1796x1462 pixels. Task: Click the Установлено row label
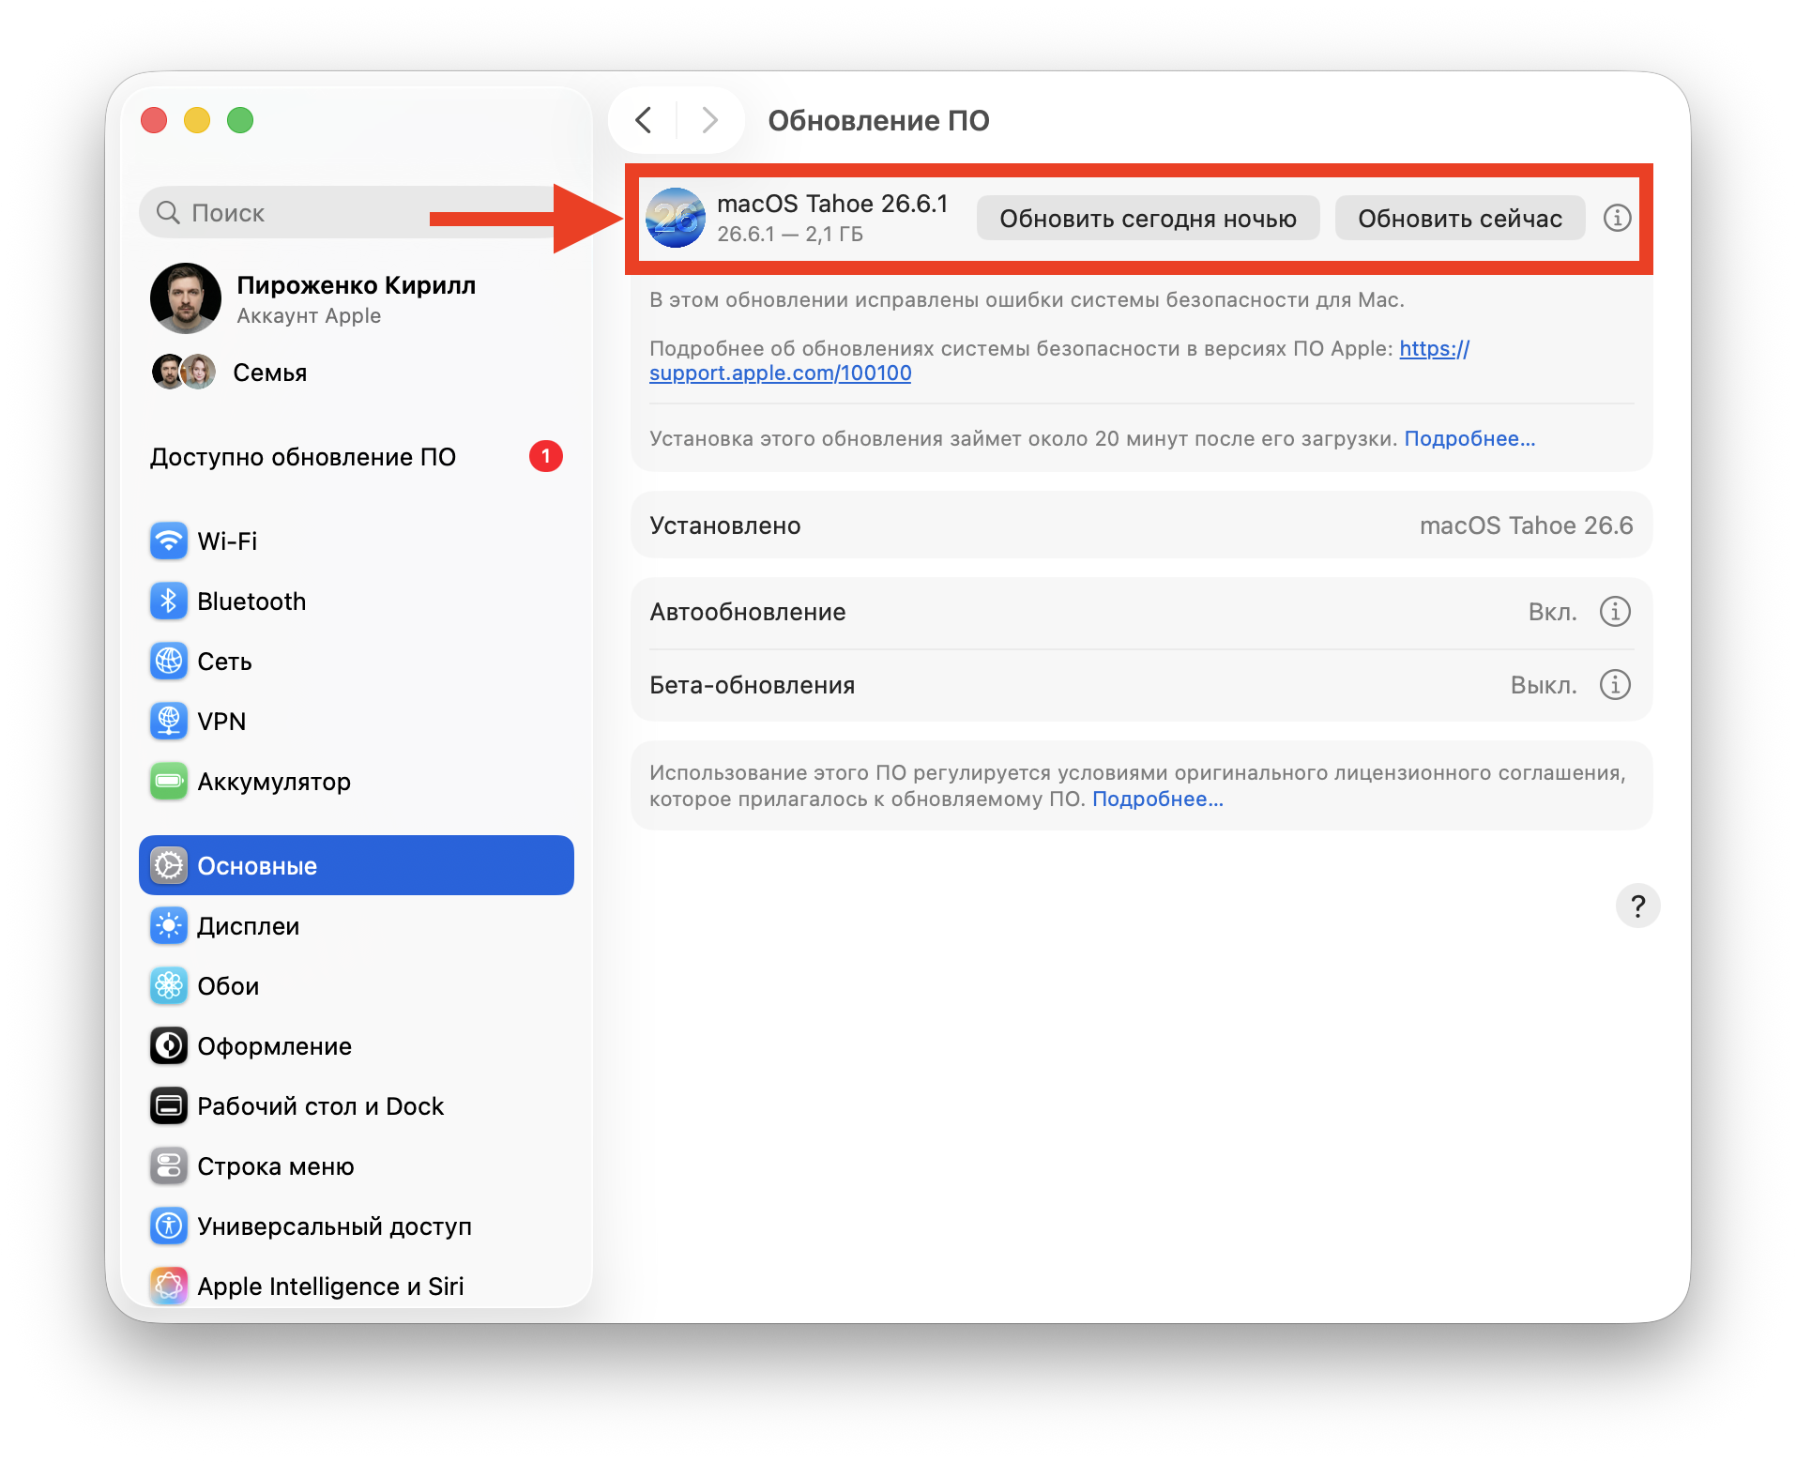tap(725, 525)
